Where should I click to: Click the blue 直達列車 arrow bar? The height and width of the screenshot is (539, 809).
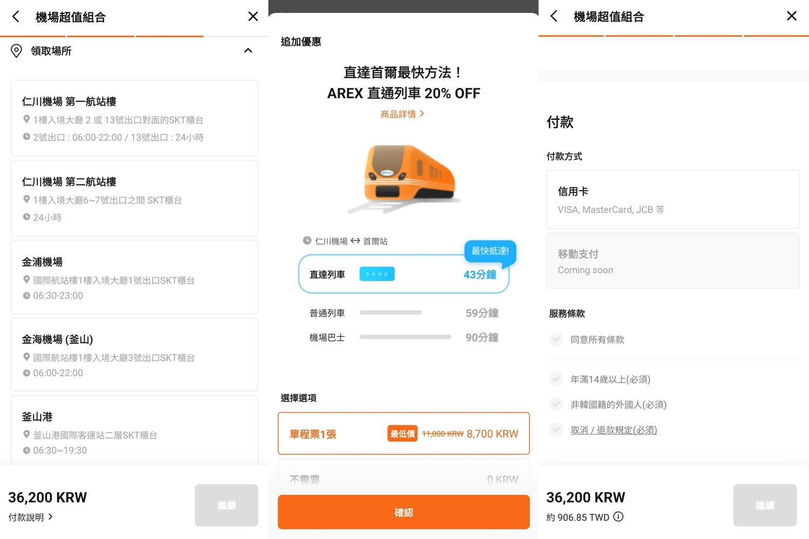pos(377,274)
